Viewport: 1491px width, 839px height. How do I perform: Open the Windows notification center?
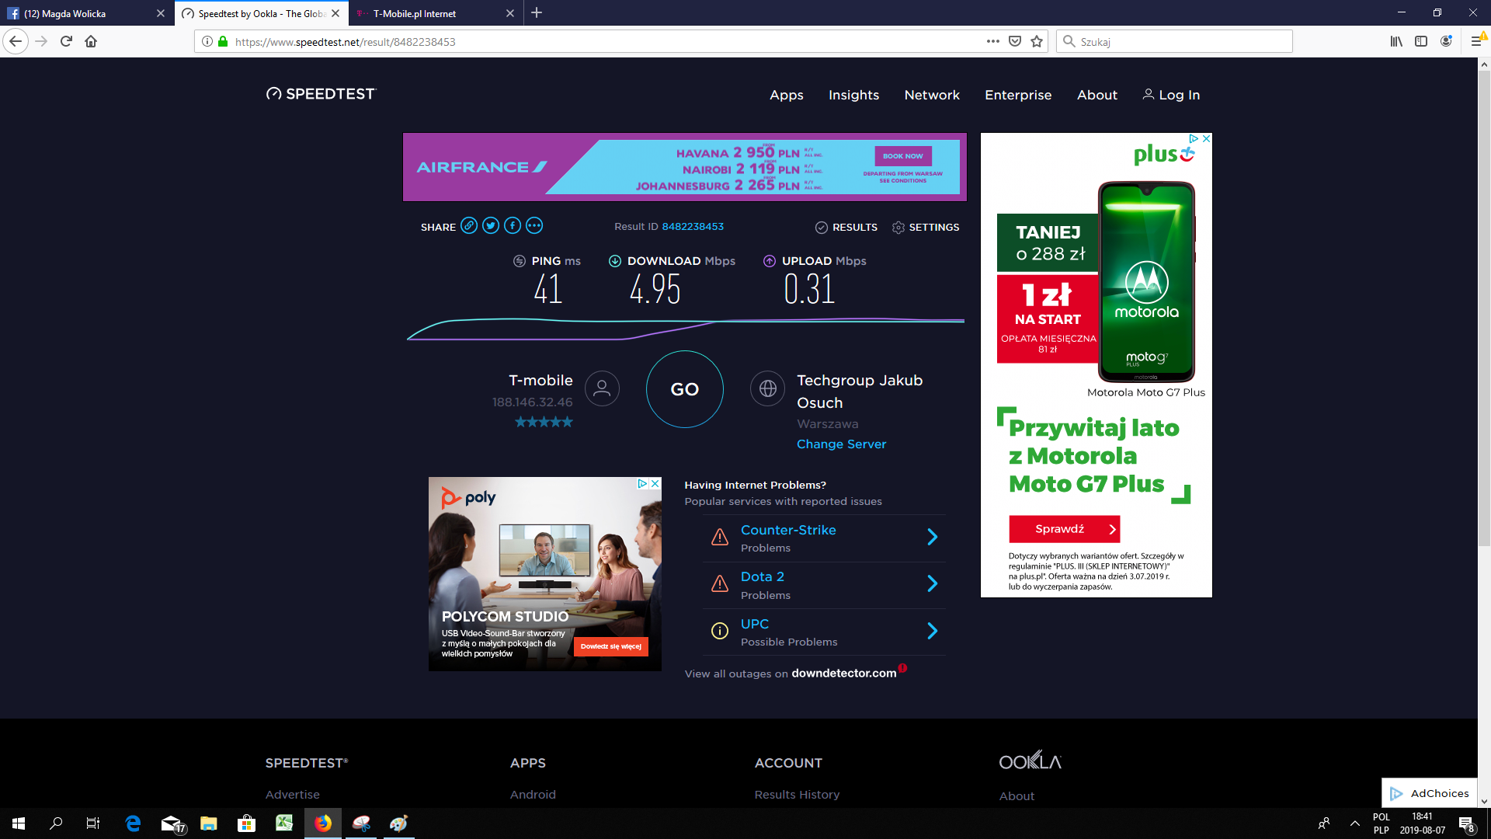click(x=1467, y=823)
